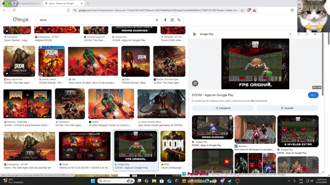The height and width of the screenshot is (185, 330).
Task: Open Outlook from the taskbar
Action: (169, 181)
